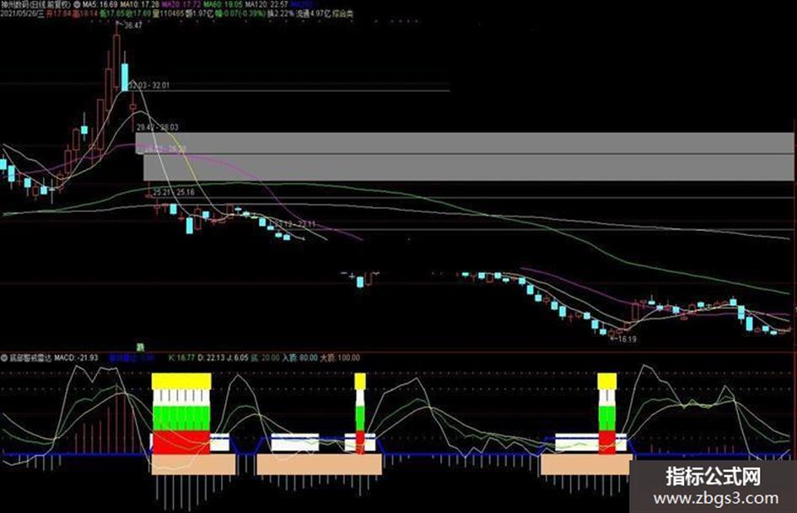Click the purple MA20: 17.72 label
Viewport: 797px width, 513px height.
coord(181,4)
